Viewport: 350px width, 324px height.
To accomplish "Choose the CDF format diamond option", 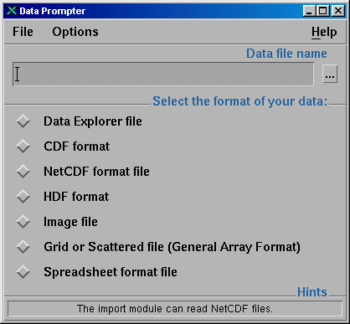I will coord(23,147).
